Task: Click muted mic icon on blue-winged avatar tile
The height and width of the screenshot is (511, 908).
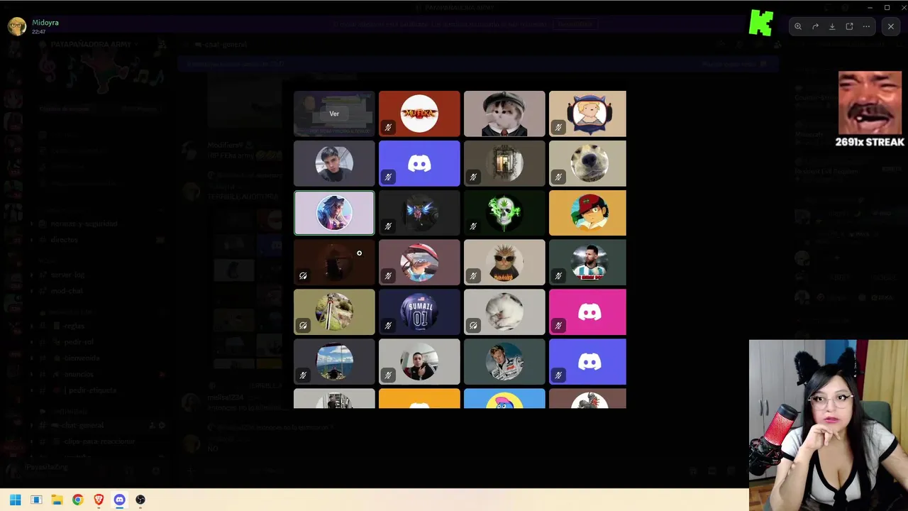Action: tap(388, 227)
